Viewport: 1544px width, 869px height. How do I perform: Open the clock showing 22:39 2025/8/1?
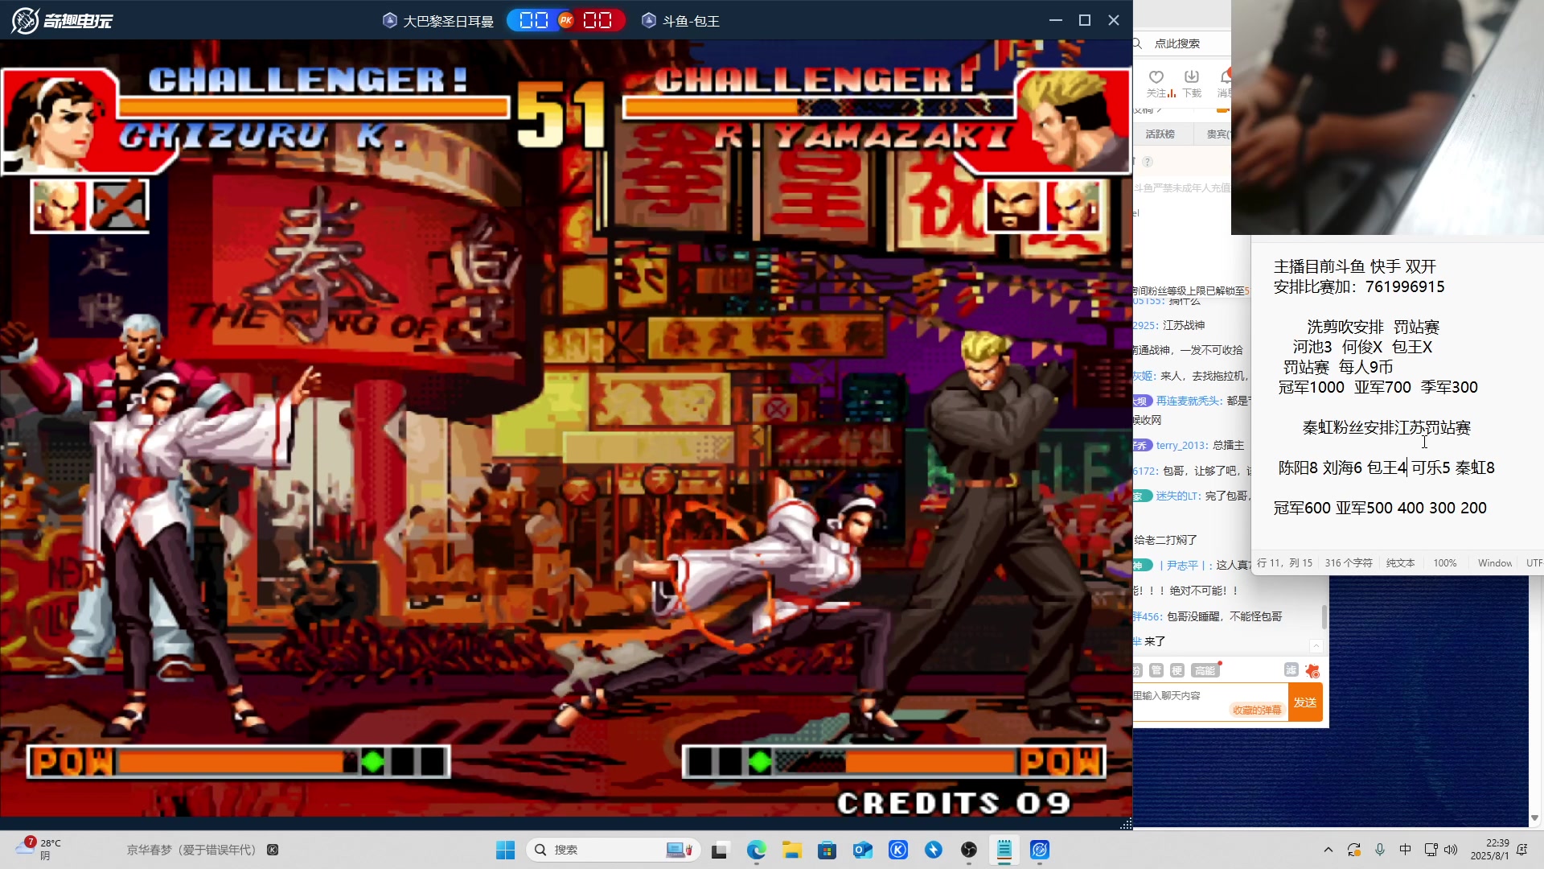1489,850
